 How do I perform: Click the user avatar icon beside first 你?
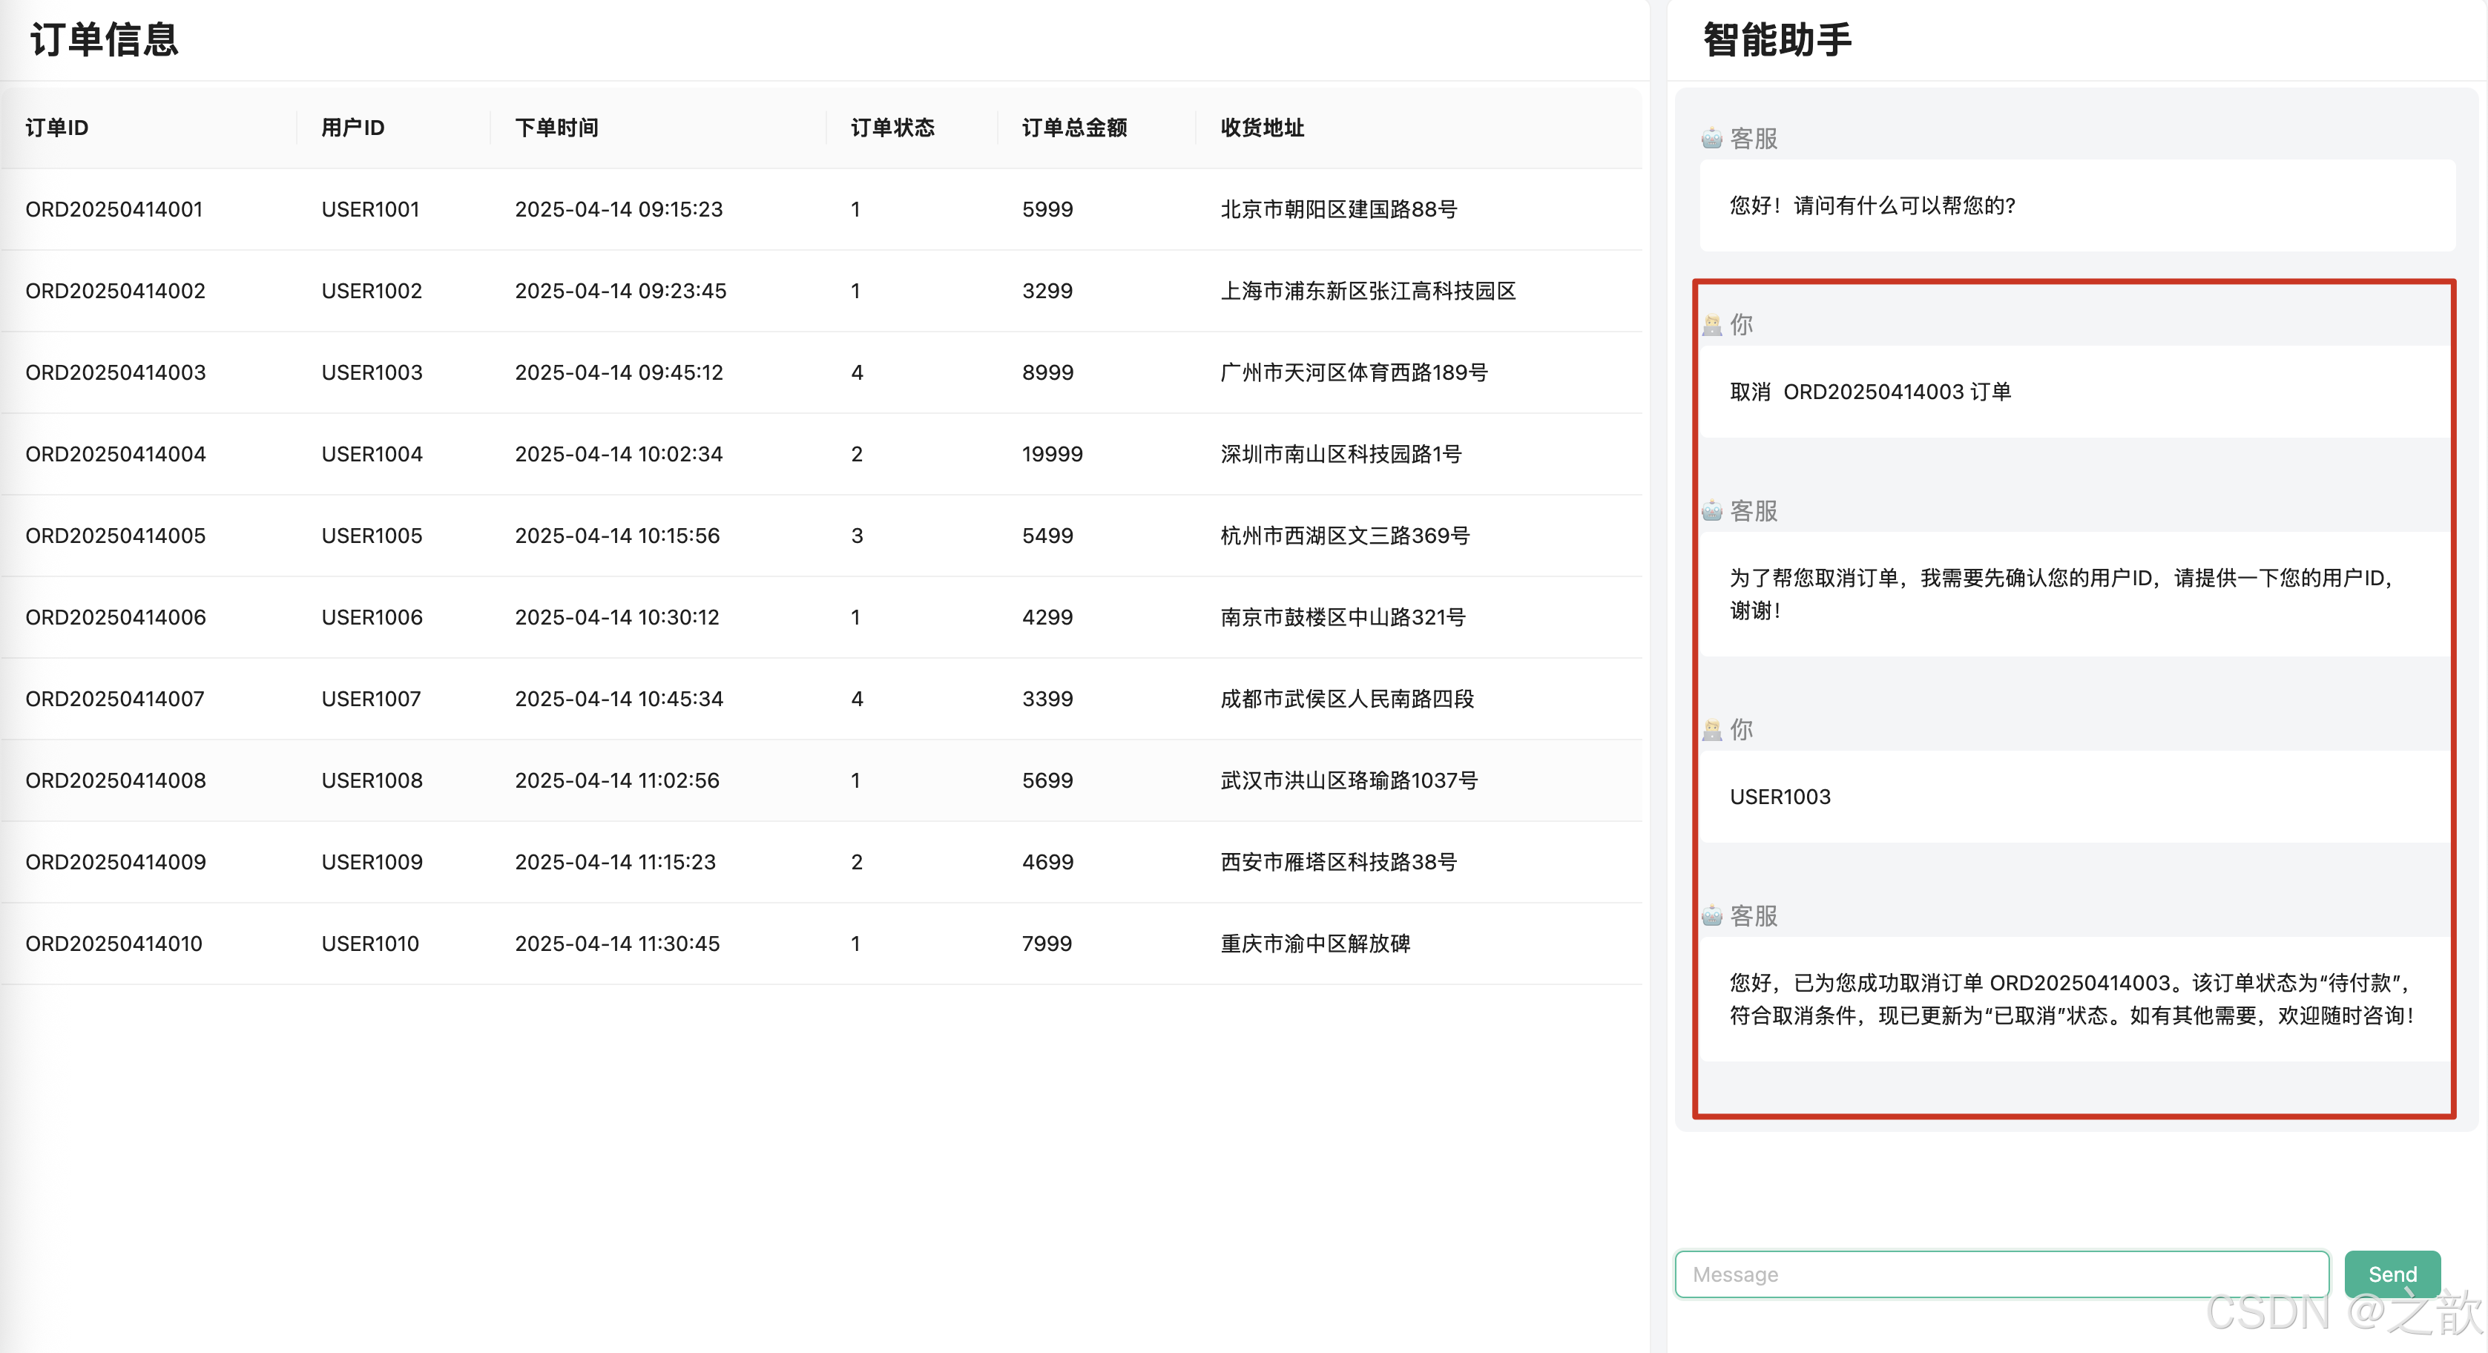coord(1711,324)
